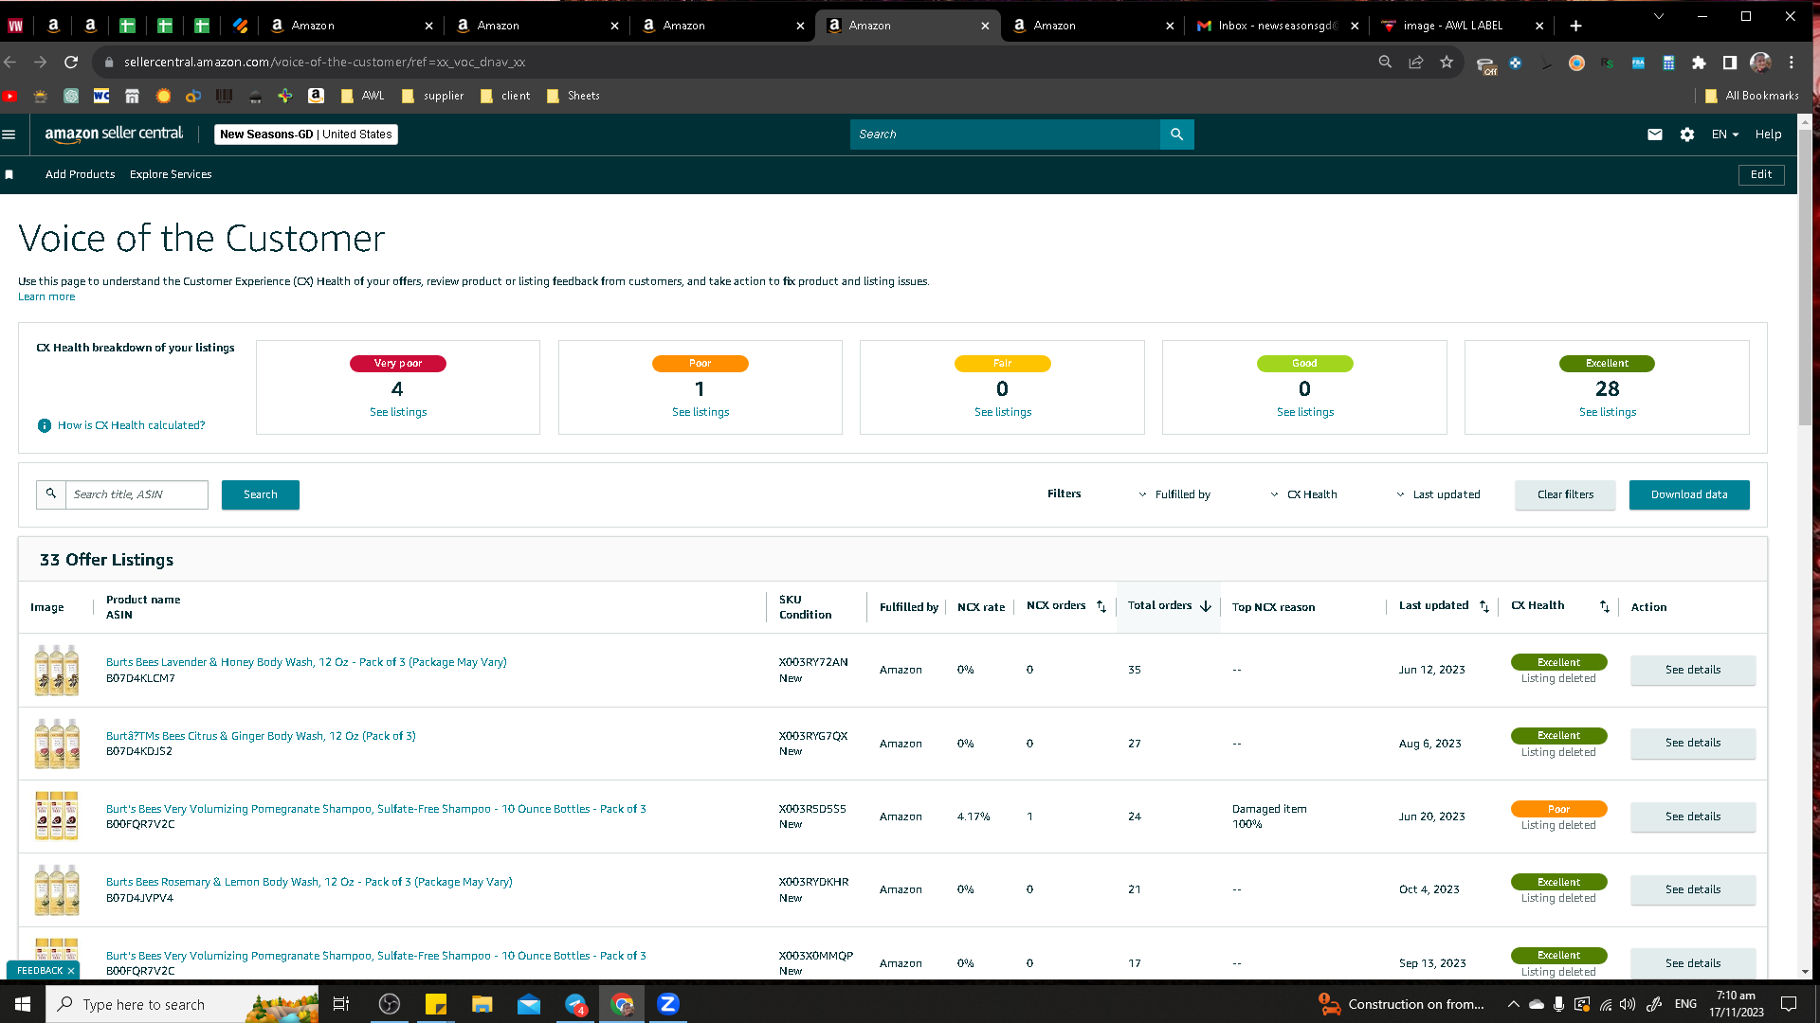Open Chrome three-dot menu
1820x1023 pixels.
point(1792,63)
